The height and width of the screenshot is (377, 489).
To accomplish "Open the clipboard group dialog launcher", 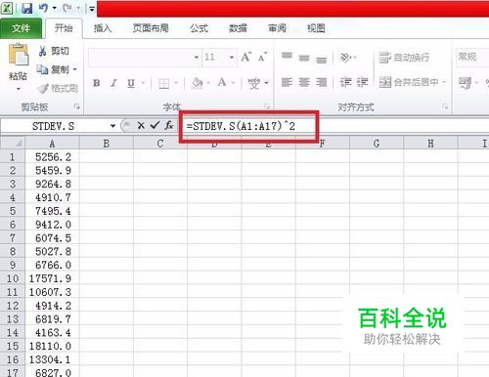I will (76, 106).
